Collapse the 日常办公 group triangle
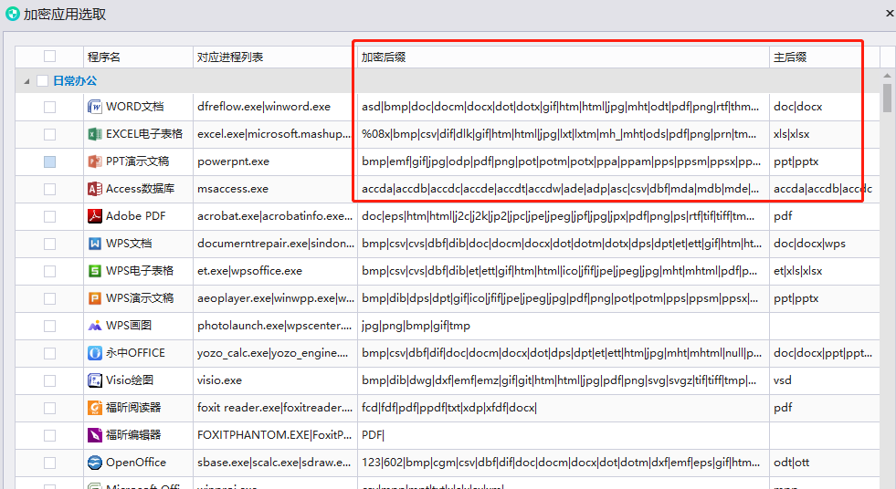The image size is (896, 489). (x=26, y=81)
